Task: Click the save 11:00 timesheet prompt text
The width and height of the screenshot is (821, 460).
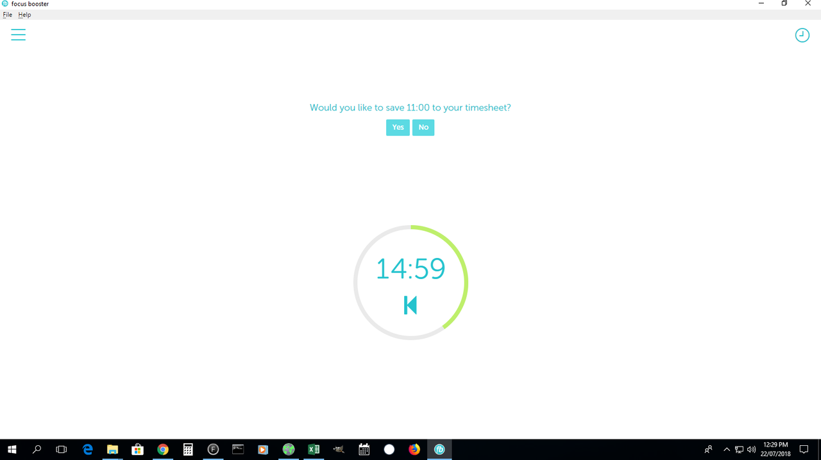Action: click(x=410, y=108)
